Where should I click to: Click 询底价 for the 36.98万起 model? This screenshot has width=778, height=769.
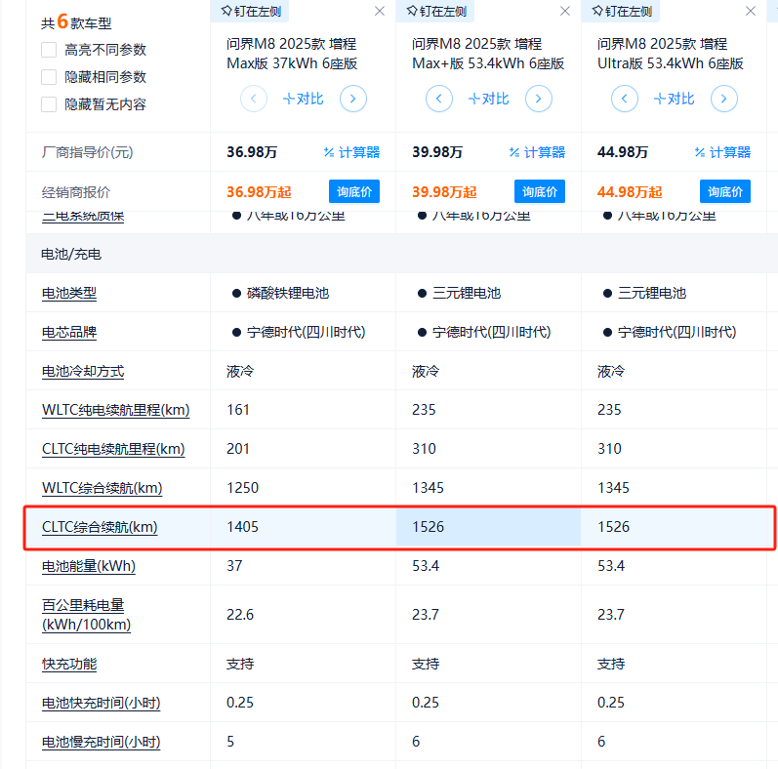click(354, 191)
